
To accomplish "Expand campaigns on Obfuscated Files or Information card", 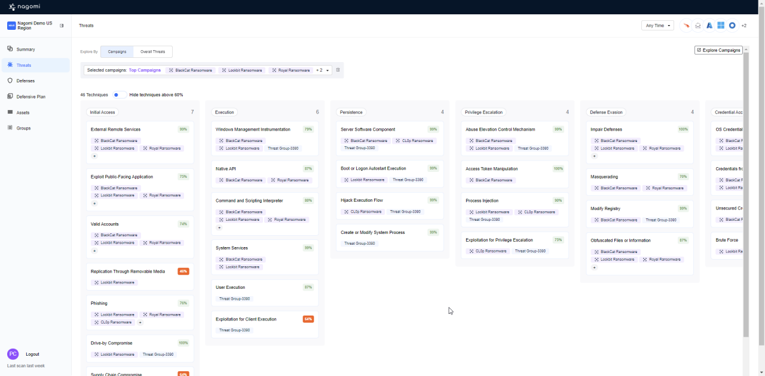I will click(593, 267).
